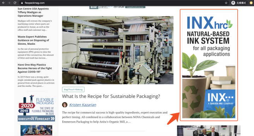Bookmark the page with the star icon

point(226,3)
